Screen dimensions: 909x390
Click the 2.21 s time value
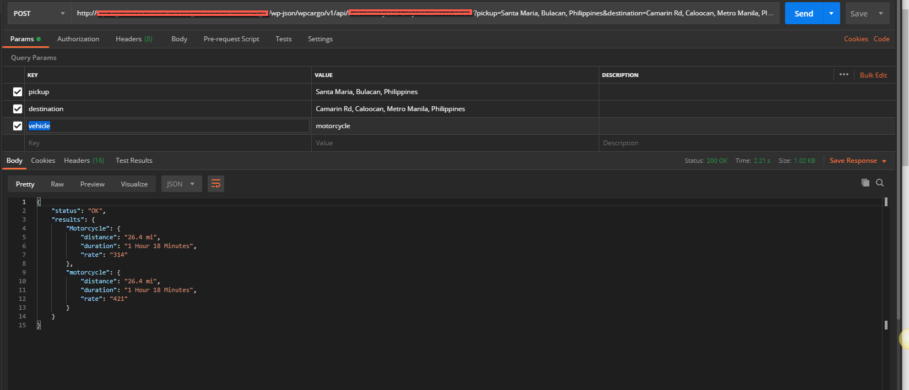762,161
